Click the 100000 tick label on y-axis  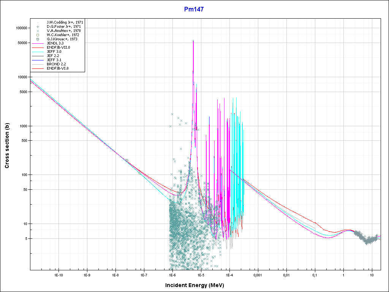pos(21,28)
